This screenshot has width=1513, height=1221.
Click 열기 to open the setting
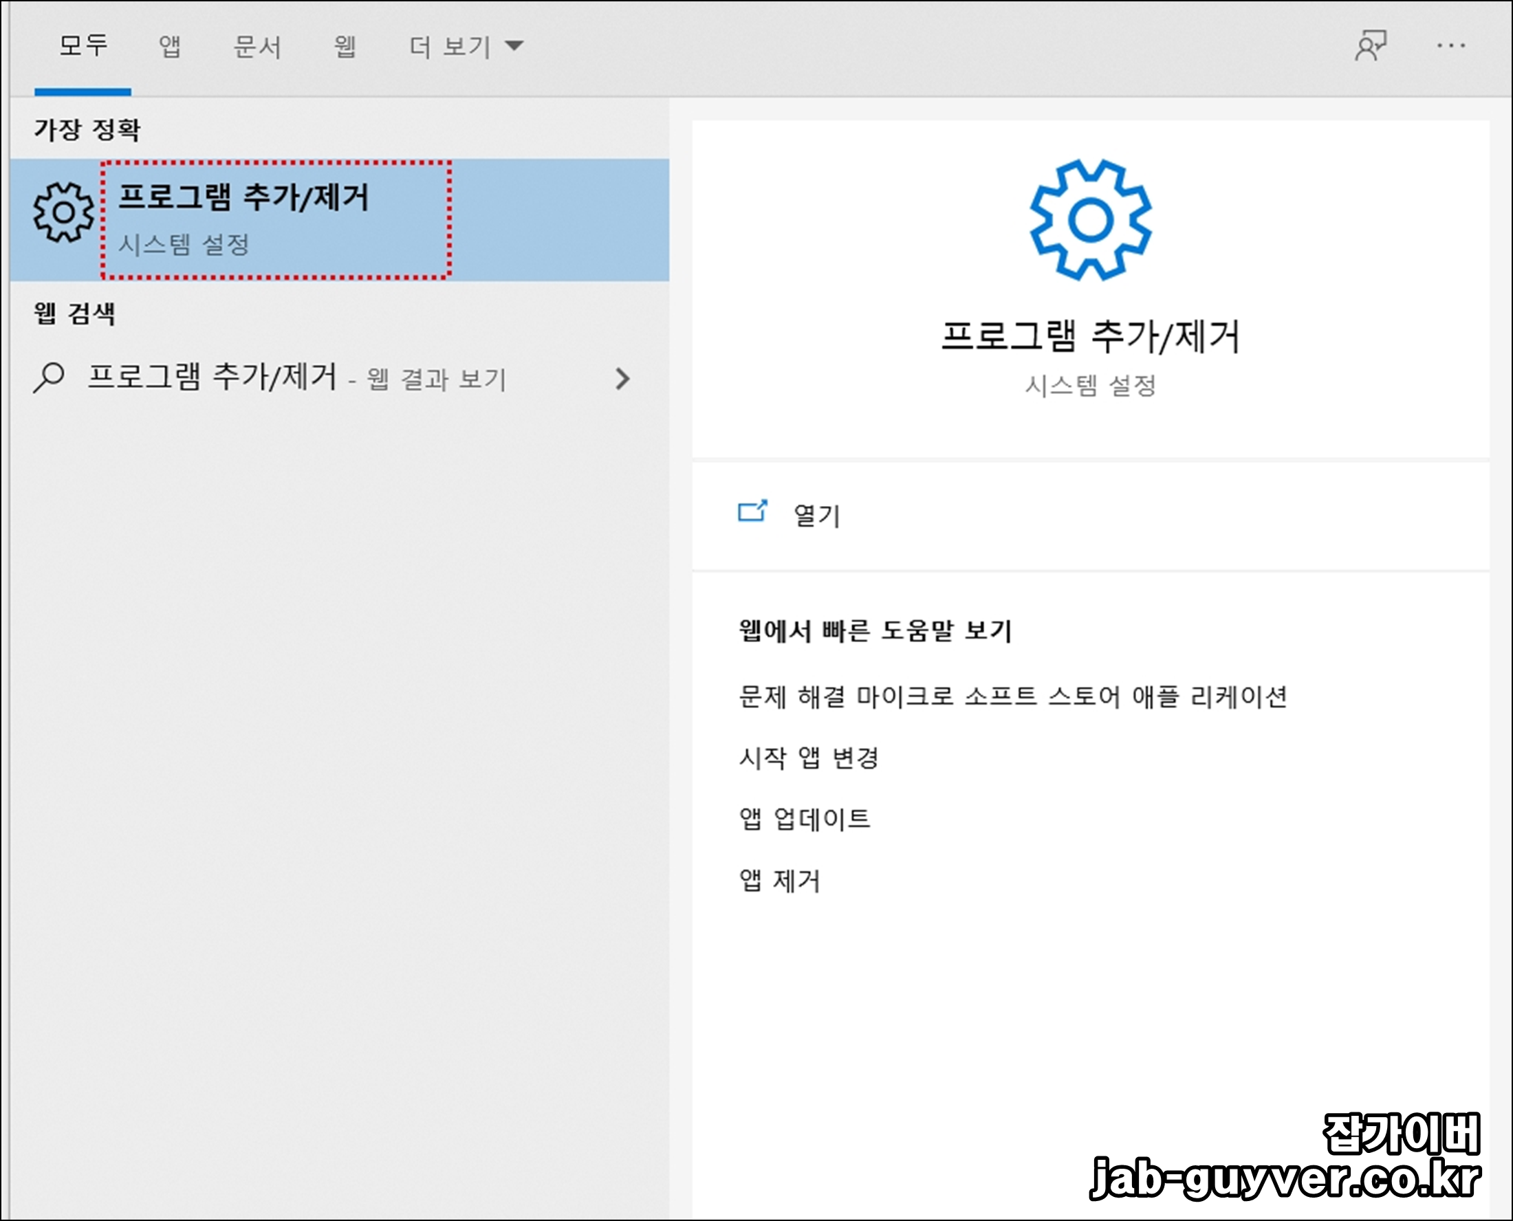tap(816, 516)
